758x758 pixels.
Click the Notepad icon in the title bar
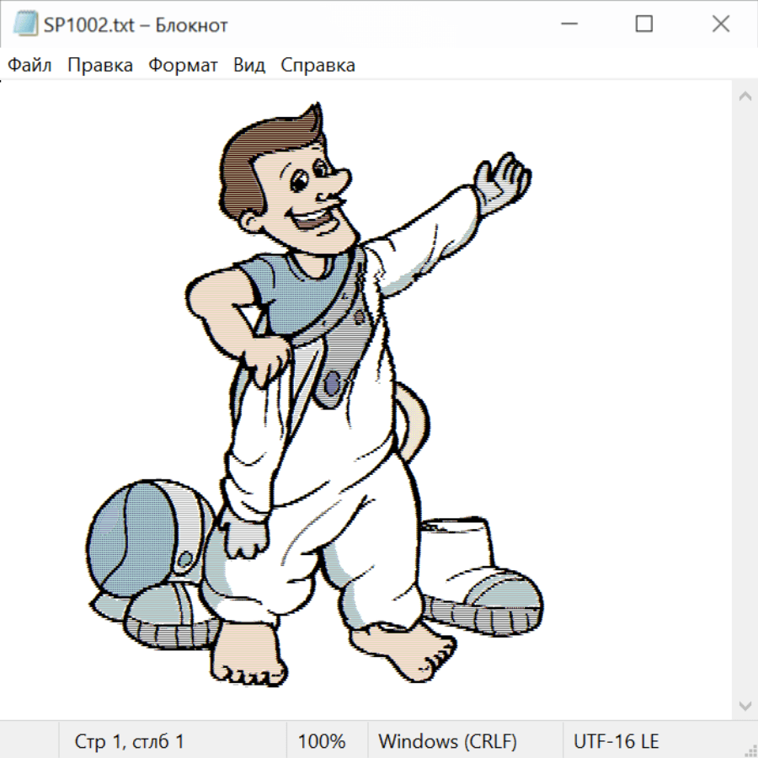(x=25, y=24)
